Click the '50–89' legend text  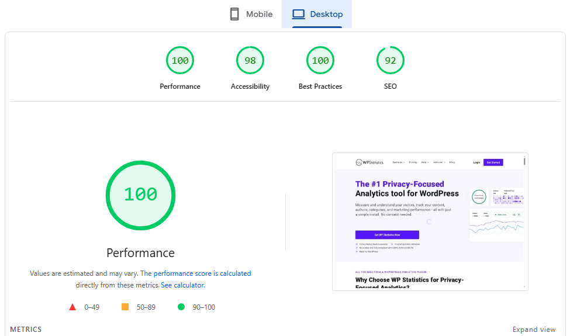[x=146, y=307]
